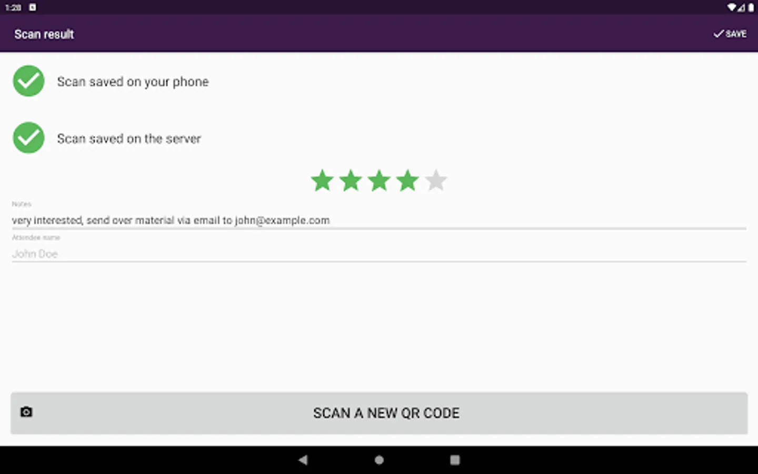This screenshot has height=474, width=758.
Task: Click the 'Scan saved on the server' text
Action: pos(129,139)
